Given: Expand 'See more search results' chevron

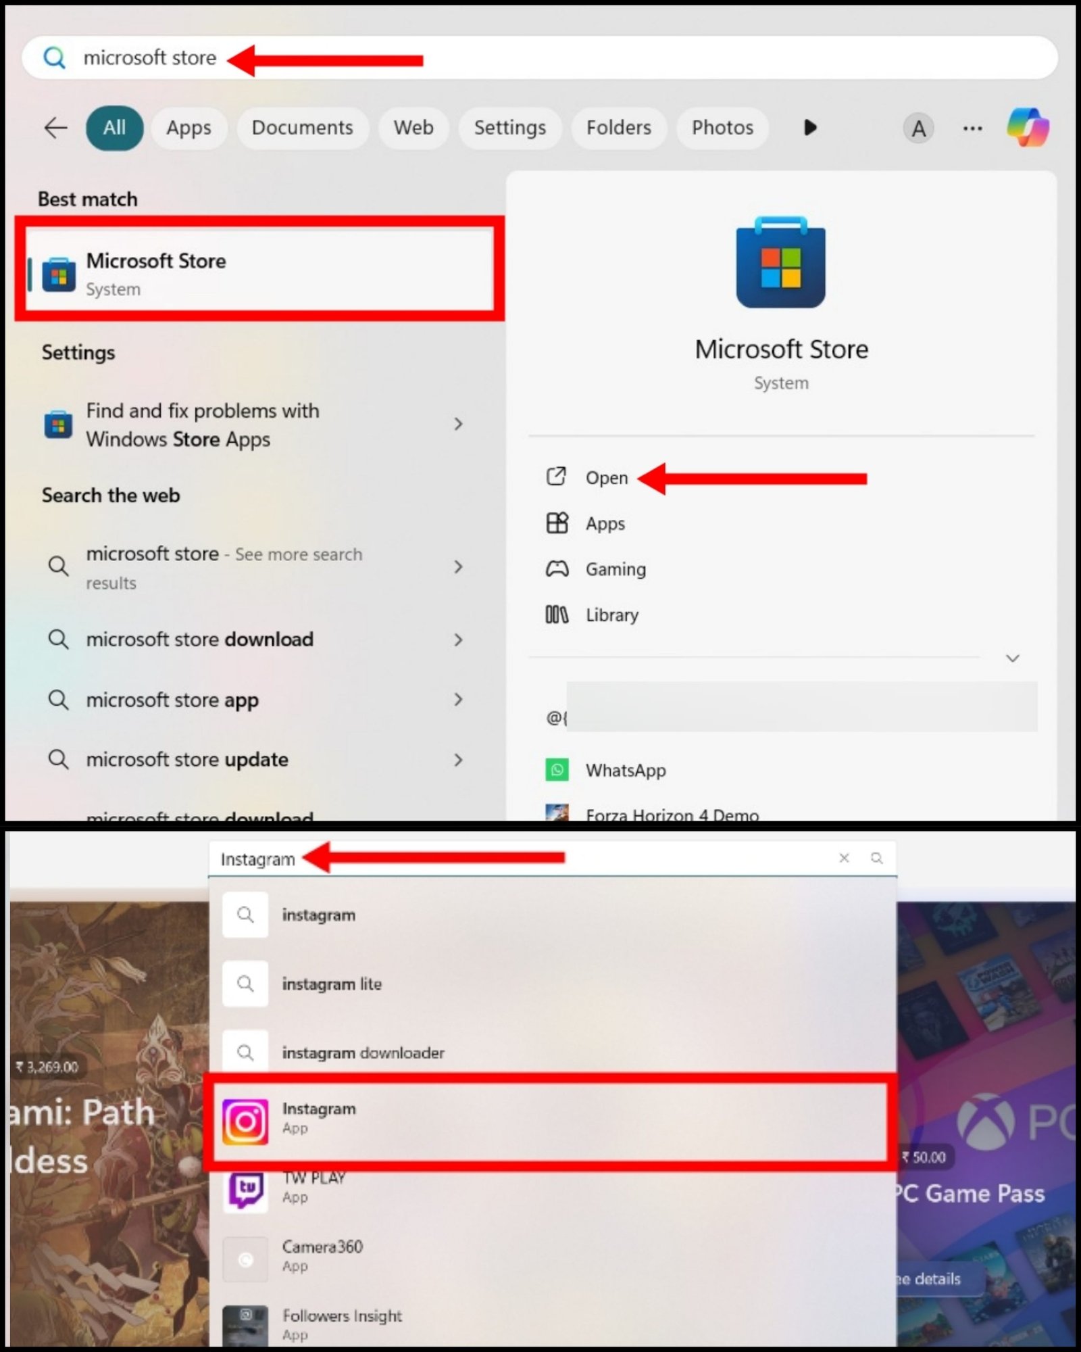Looking at the screenshot, I should pyautogui.click(x=459, y=566).
